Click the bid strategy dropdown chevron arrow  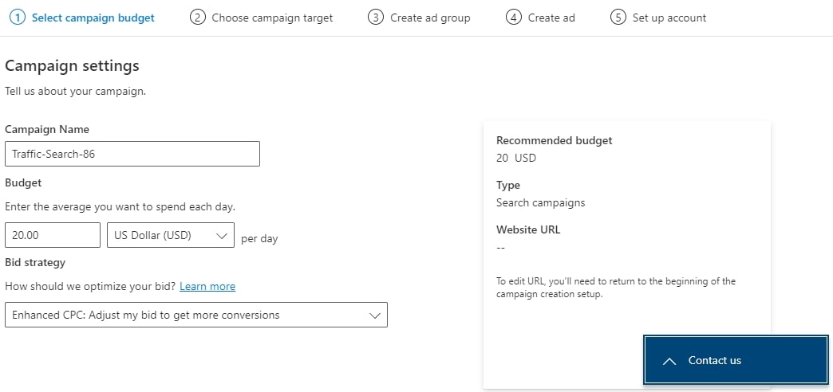click(x=374, y=316)
